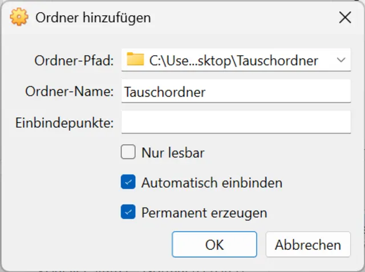Click the Automatisch einbinden label text
365x272 pixels.
pyautogui.click(x=212, y=183)
